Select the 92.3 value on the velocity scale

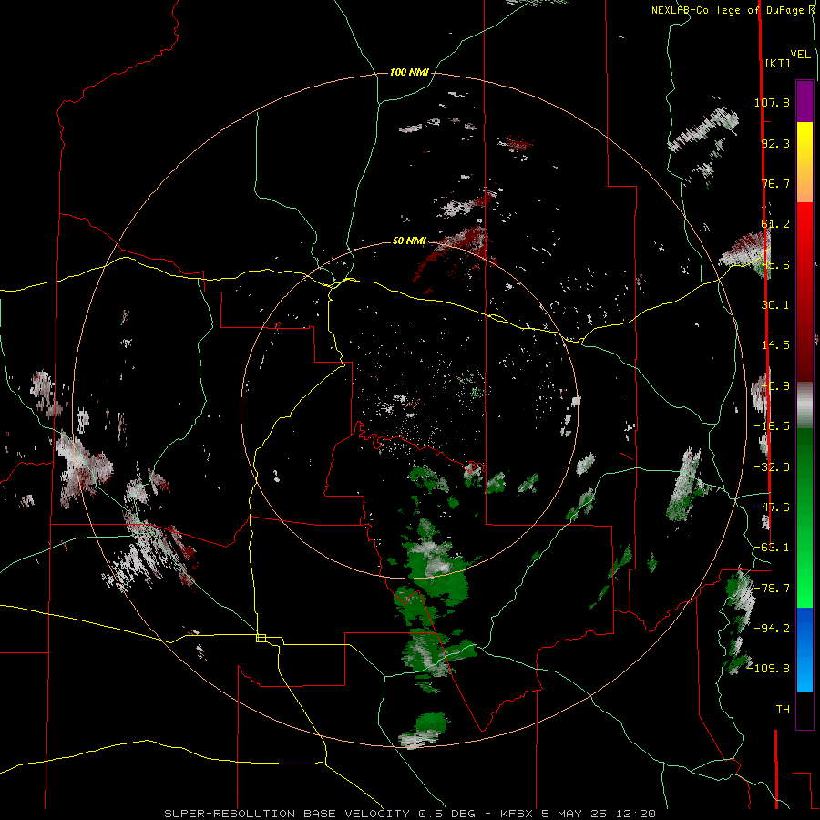coord(775,143)
